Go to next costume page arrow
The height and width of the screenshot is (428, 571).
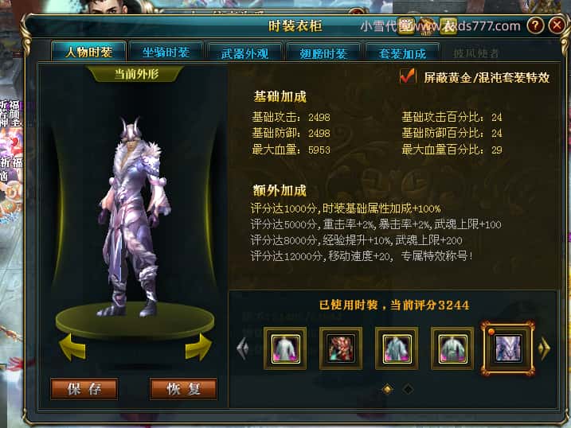pos(545,348)
